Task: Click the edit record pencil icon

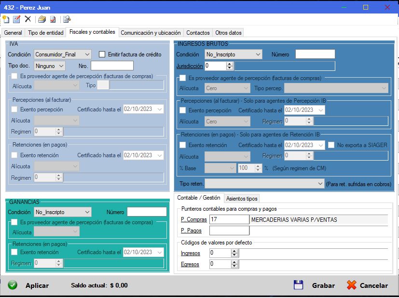Action: point(16,19)
